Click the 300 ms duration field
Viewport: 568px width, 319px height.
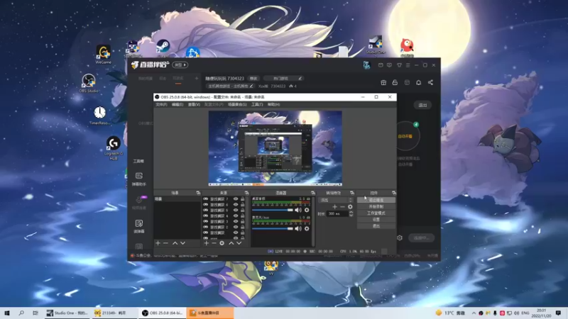[x=337, y=214]
